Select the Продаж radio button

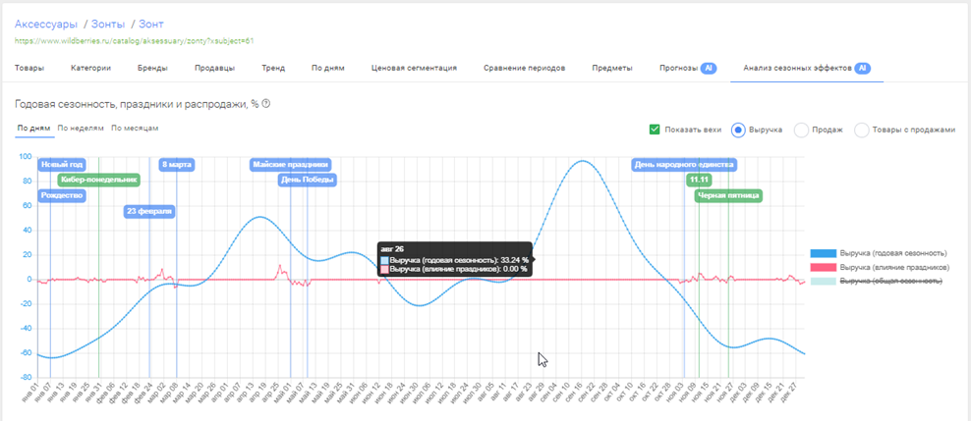(801, 130)
